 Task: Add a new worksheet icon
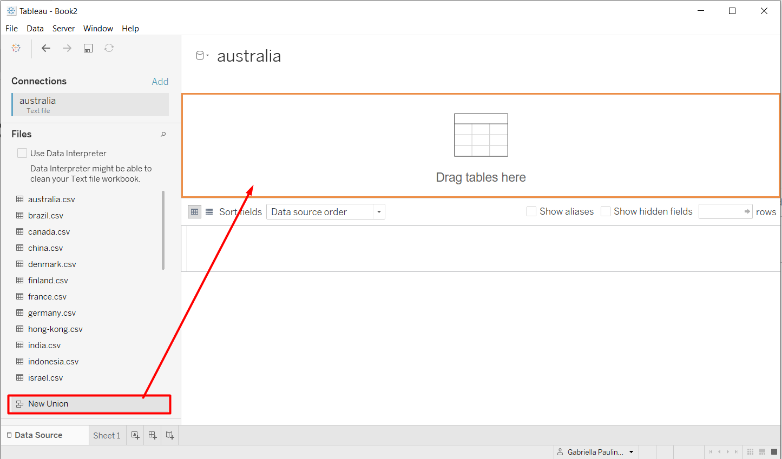[135, 435]
